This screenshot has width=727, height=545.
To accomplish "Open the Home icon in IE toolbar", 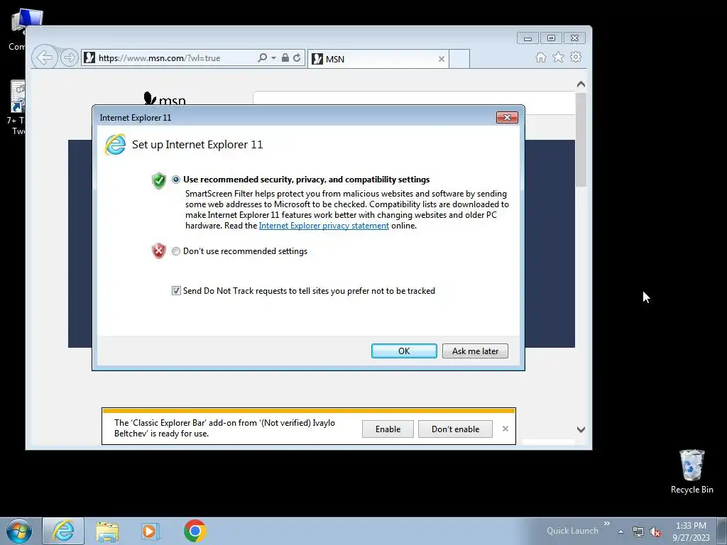I will point(540,57).
